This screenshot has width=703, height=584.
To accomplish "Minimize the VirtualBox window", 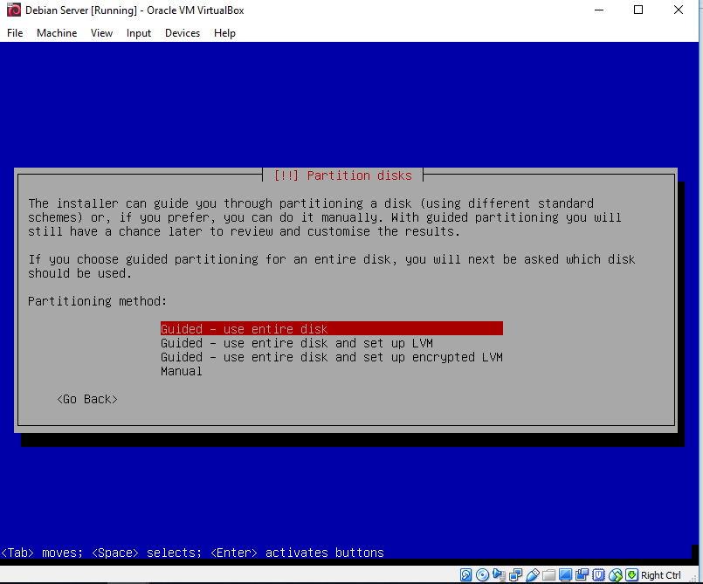I will coord(599,10).
